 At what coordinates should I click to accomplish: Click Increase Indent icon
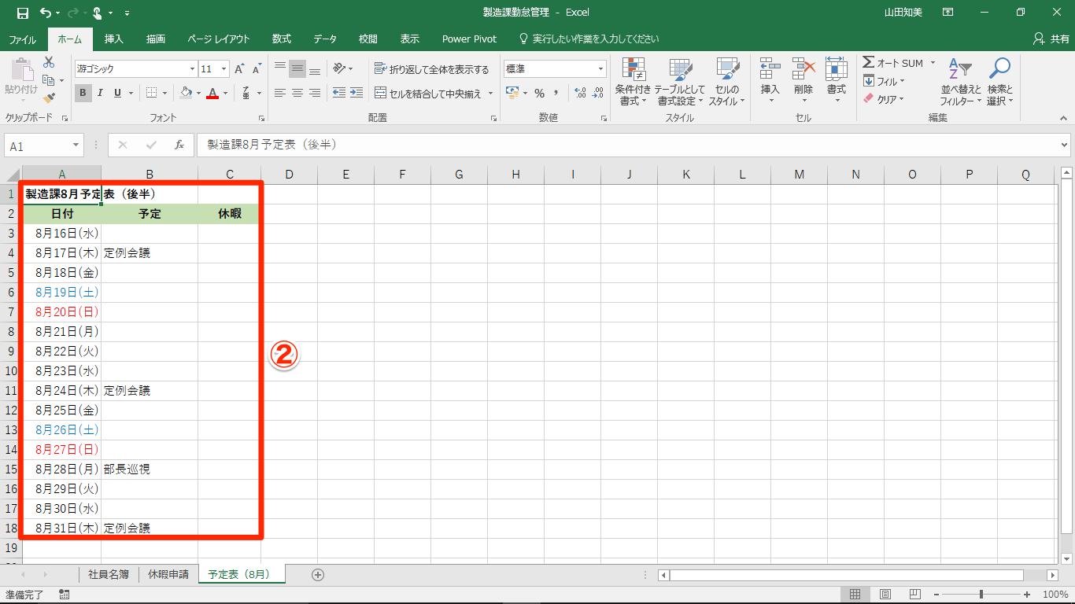click(x=358, y=93)
